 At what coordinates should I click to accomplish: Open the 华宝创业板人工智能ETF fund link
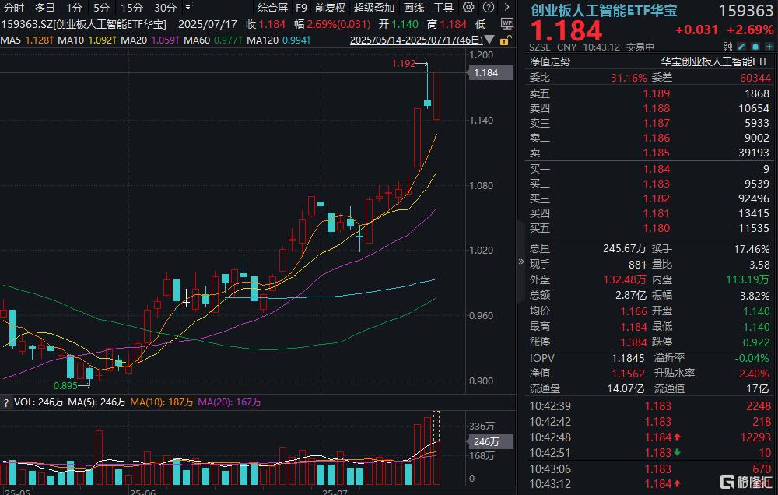(715, 61)
